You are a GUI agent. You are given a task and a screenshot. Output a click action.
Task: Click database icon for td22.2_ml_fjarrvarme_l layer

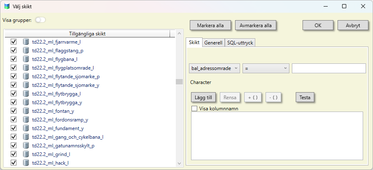tap(26, 42)
